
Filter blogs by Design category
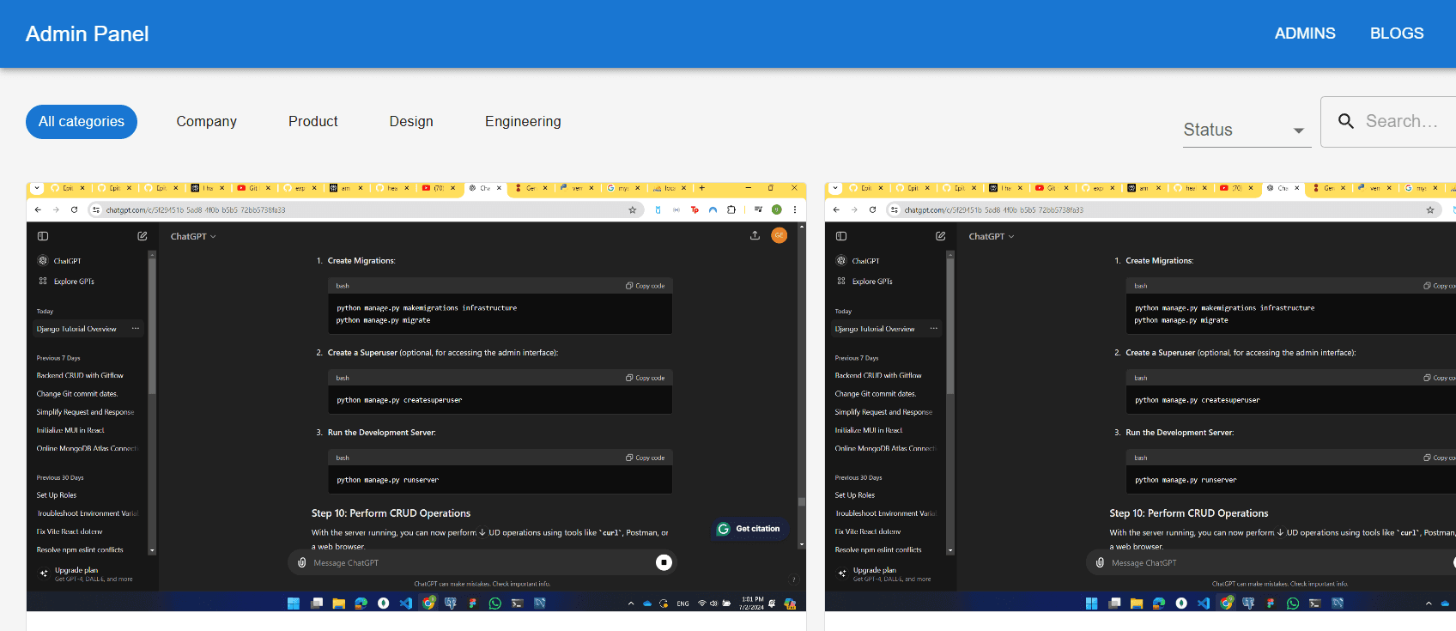pos(411,122)
